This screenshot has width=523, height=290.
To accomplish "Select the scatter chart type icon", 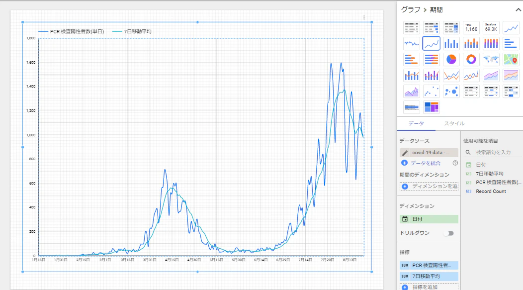I will 431,91.
